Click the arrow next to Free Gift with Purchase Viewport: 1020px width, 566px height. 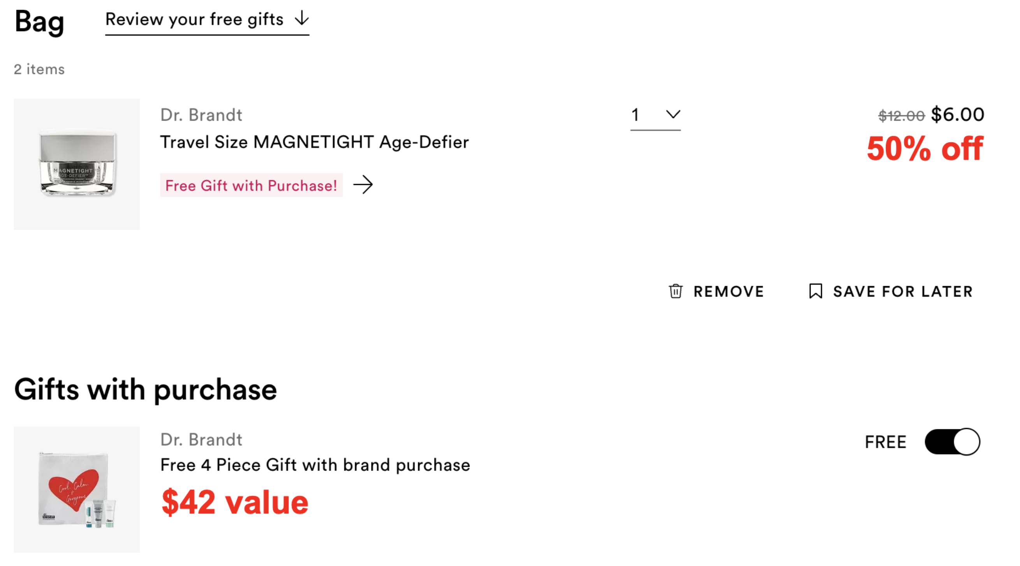coord(363,185)
